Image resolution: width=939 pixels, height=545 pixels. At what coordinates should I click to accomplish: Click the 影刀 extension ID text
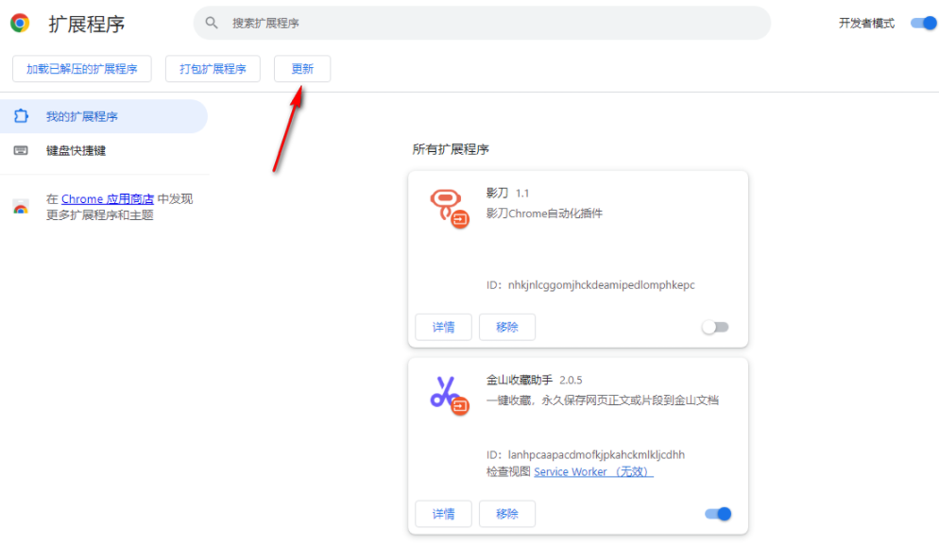pos(590,285)
